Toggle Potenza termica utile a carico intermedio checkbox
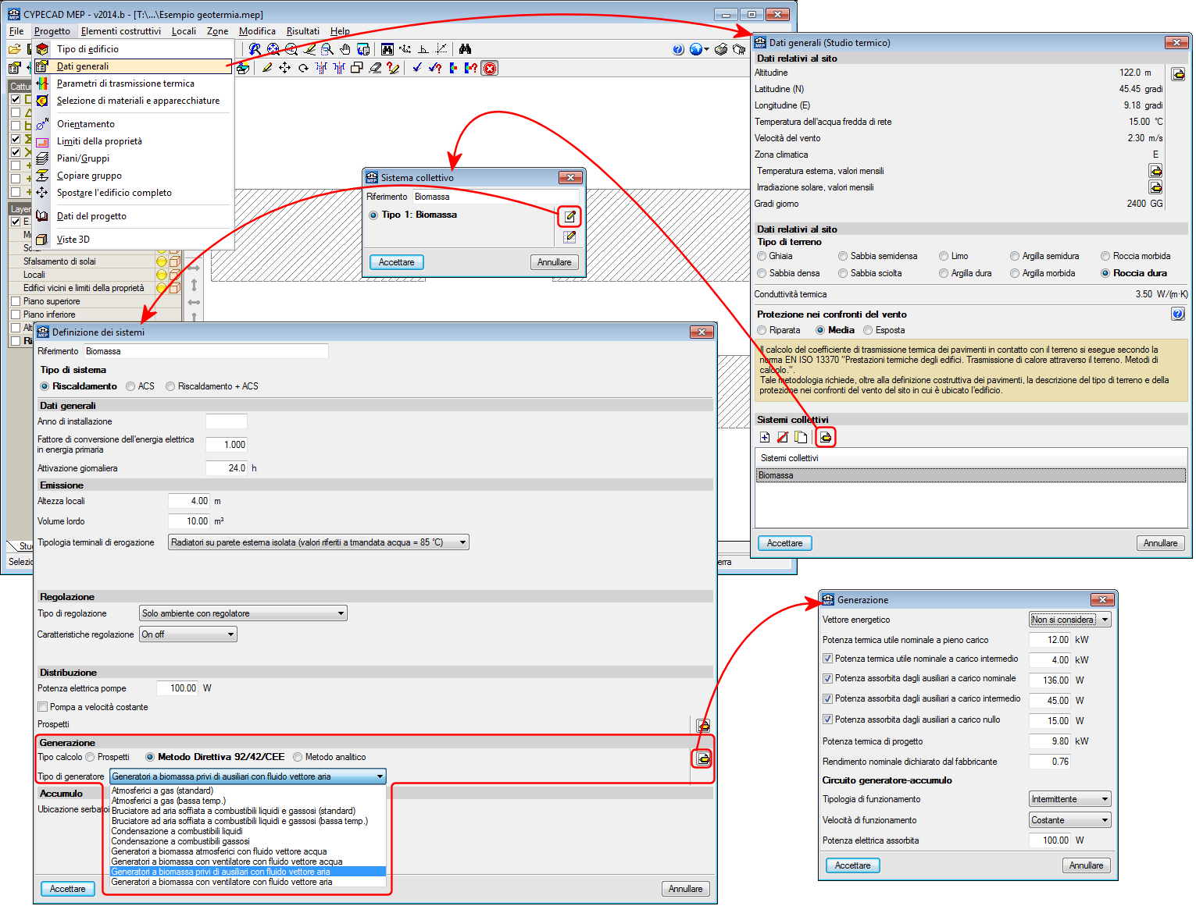The image size is (1196, 906). point(827,659)
